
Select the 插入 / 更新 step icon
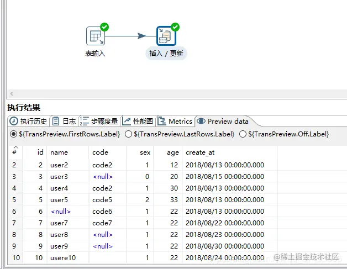coord(166,36)
